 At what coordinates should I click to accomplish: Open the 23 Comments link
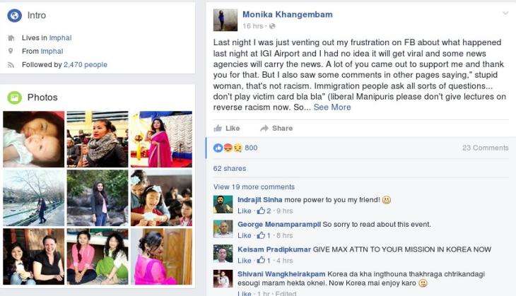485,148
